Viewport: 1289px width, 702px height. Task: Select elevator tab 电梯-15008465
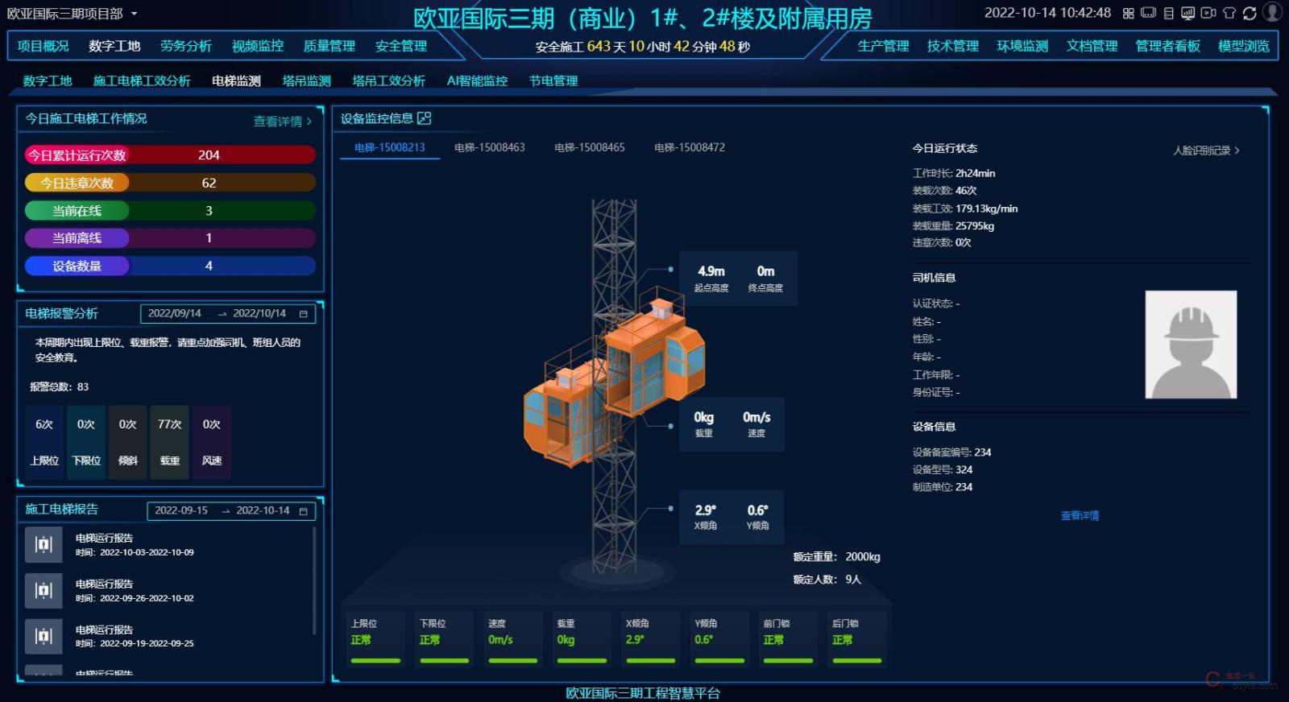pos(590,147)
